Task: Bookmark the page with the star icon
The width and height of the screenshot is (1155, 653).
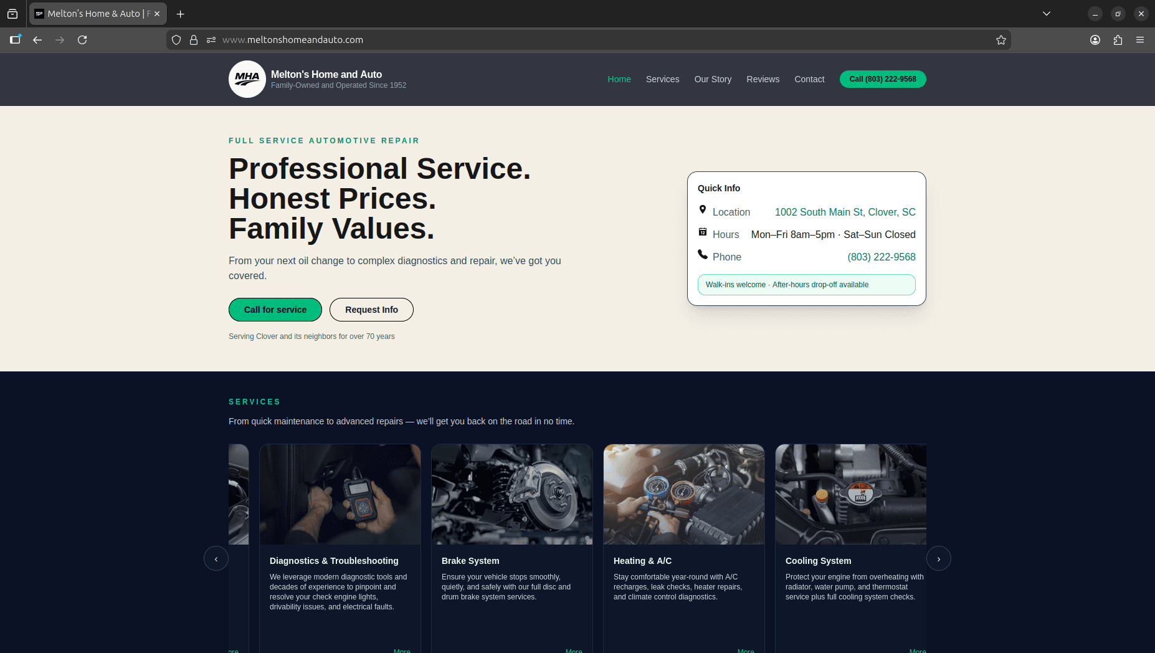Action: [1001, 39]
